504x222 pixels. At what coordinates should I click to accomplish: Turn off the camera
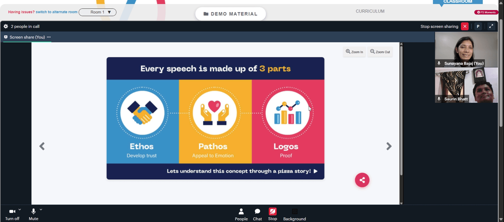click(x=12, y=214)
